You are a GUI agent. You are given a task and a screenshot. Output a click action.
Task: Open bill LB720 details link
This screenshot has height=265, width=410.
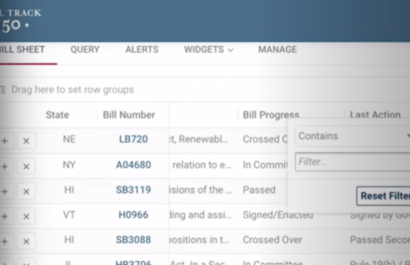point(133,139)
